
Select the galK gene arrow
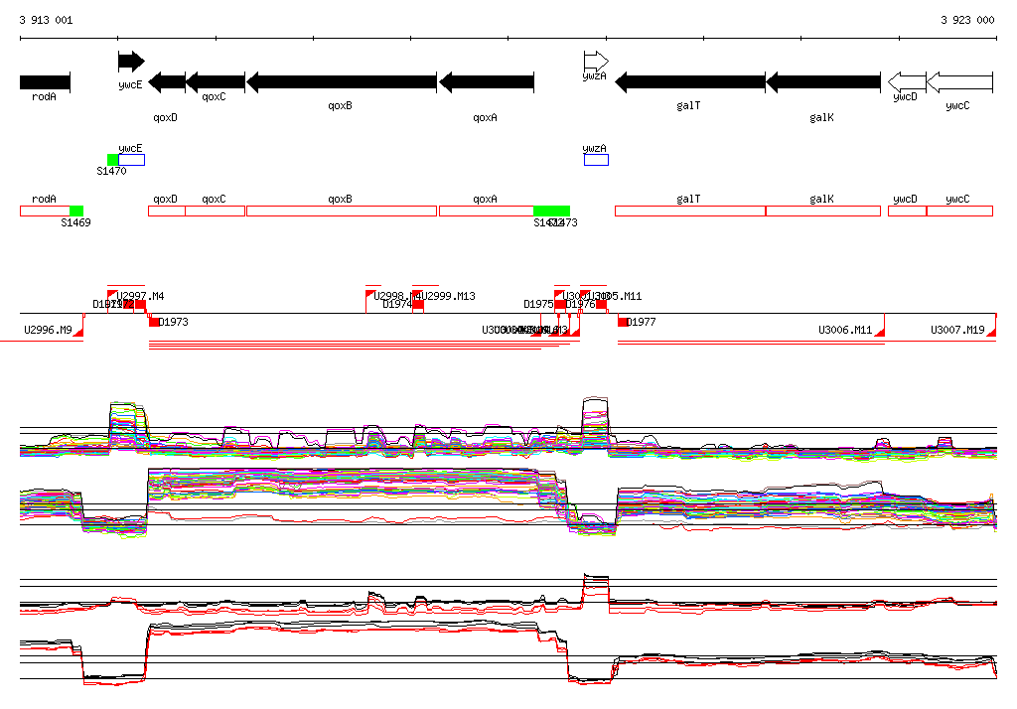tap(823, 82)
